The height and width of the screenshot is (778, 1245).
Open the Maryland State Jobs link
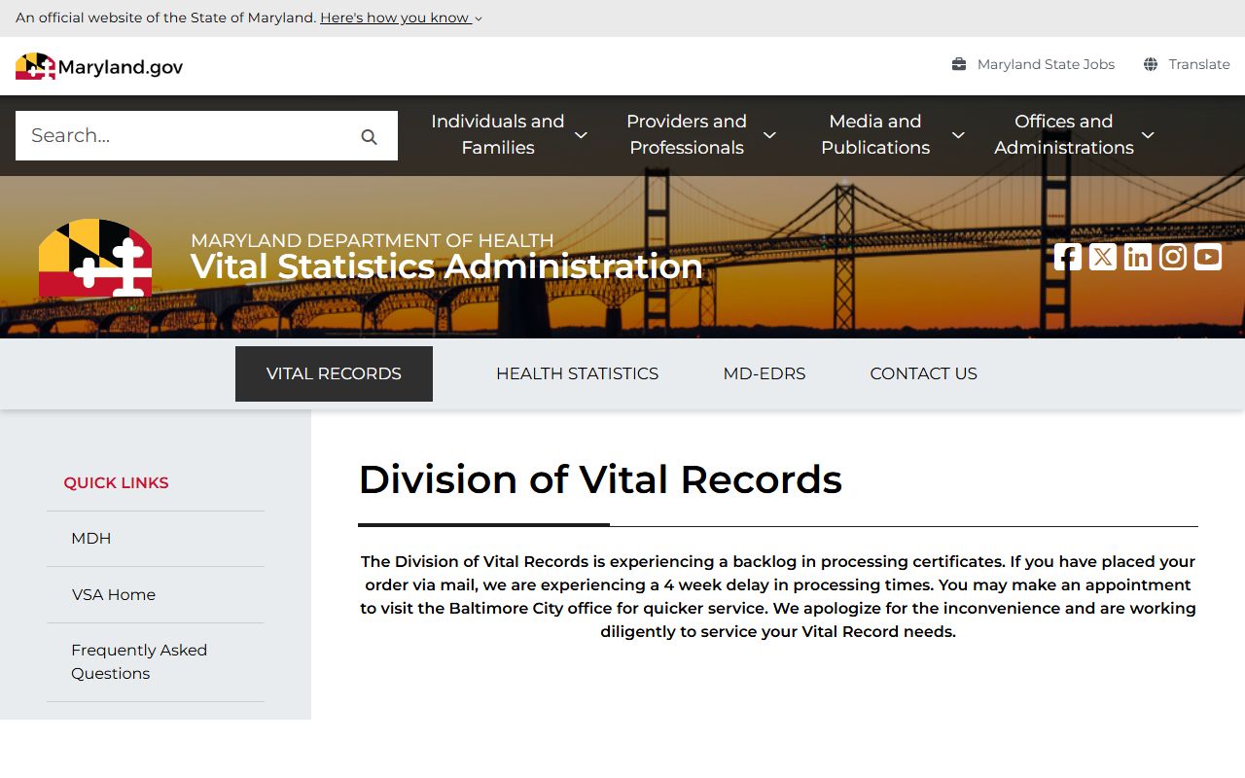(x=1046, y=64)
